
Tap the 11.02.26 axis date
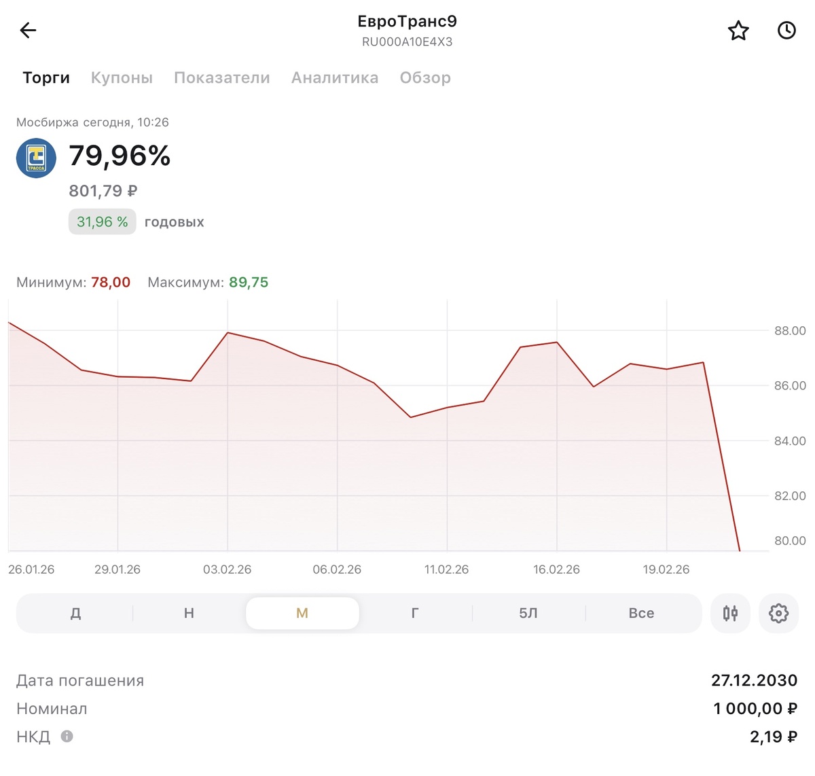446,569
